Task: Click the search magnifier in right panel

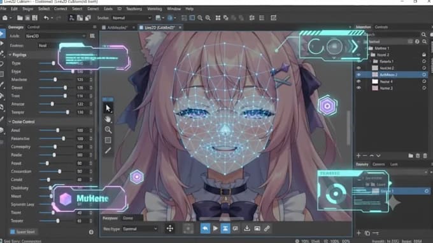Action: pos(423,35)
